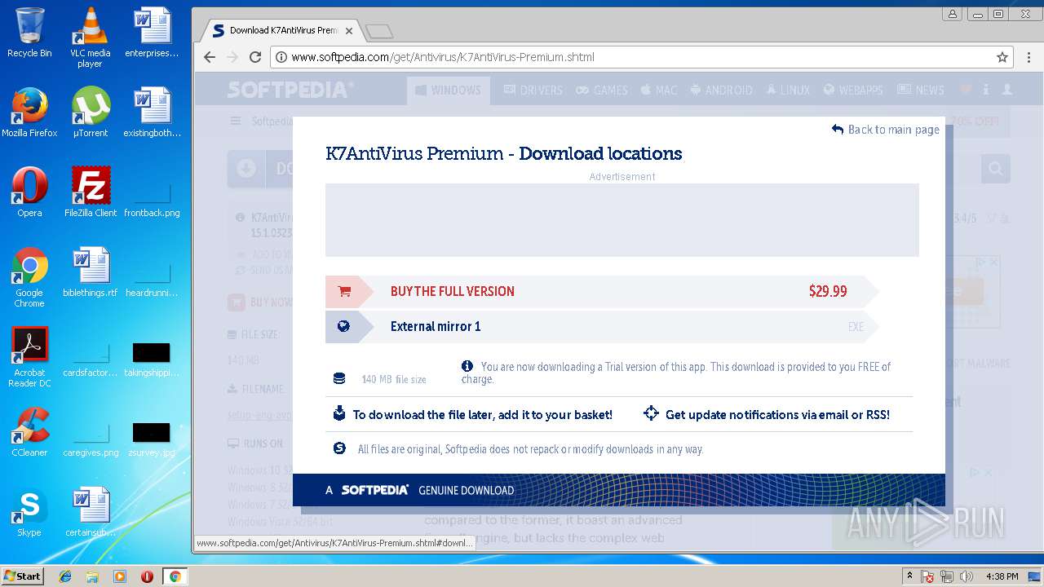Click the update notifications crosshair icon
1044x587 pixels.
(x=651, y=413)
